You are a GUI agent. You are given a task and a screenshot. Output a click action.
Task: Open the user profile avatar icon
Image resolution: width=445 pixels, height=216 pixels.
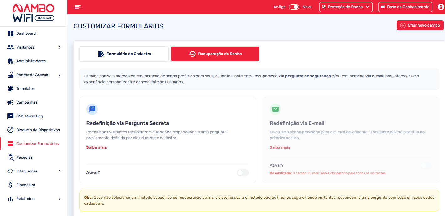click(441, 7)
